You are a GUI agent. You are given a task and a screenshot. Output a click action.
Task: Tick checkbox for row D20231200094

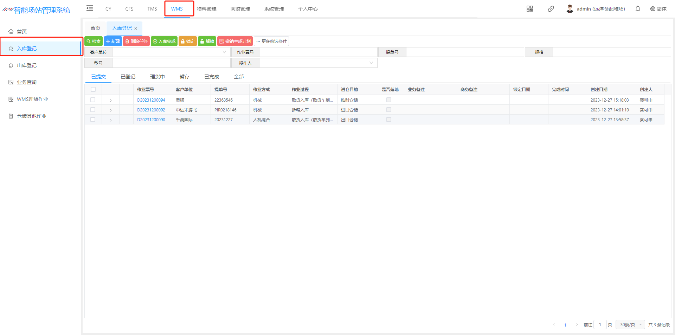pyautogui.click(x=93, y=100)
